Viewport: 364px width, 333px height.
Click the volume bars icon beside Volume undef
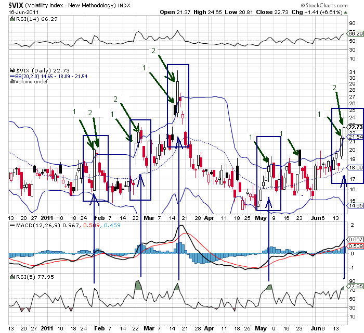(x=12, y=81)
